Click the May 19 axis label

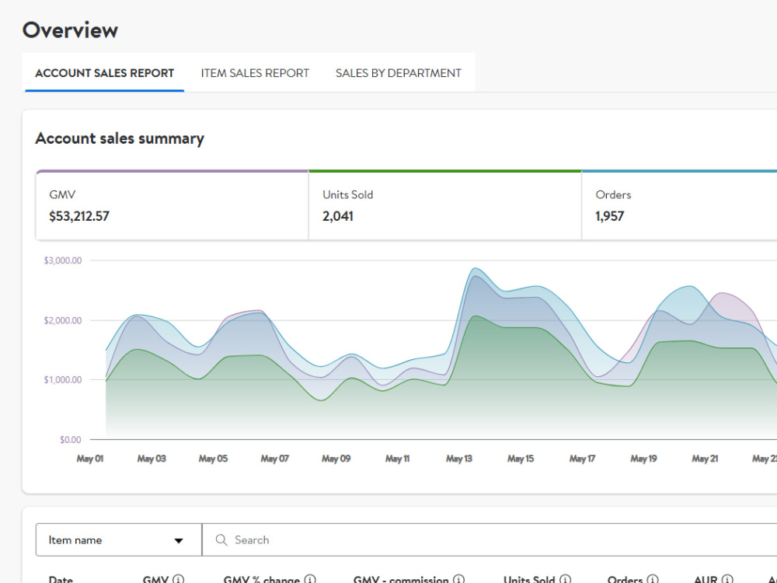click(x=643, y=459)
